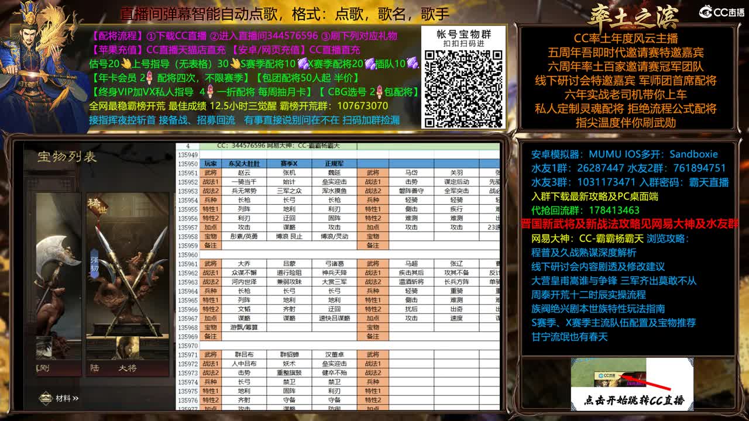Select cell containing 大乔
The width and height of the screenshot is (749, 421).
[243, 264]
